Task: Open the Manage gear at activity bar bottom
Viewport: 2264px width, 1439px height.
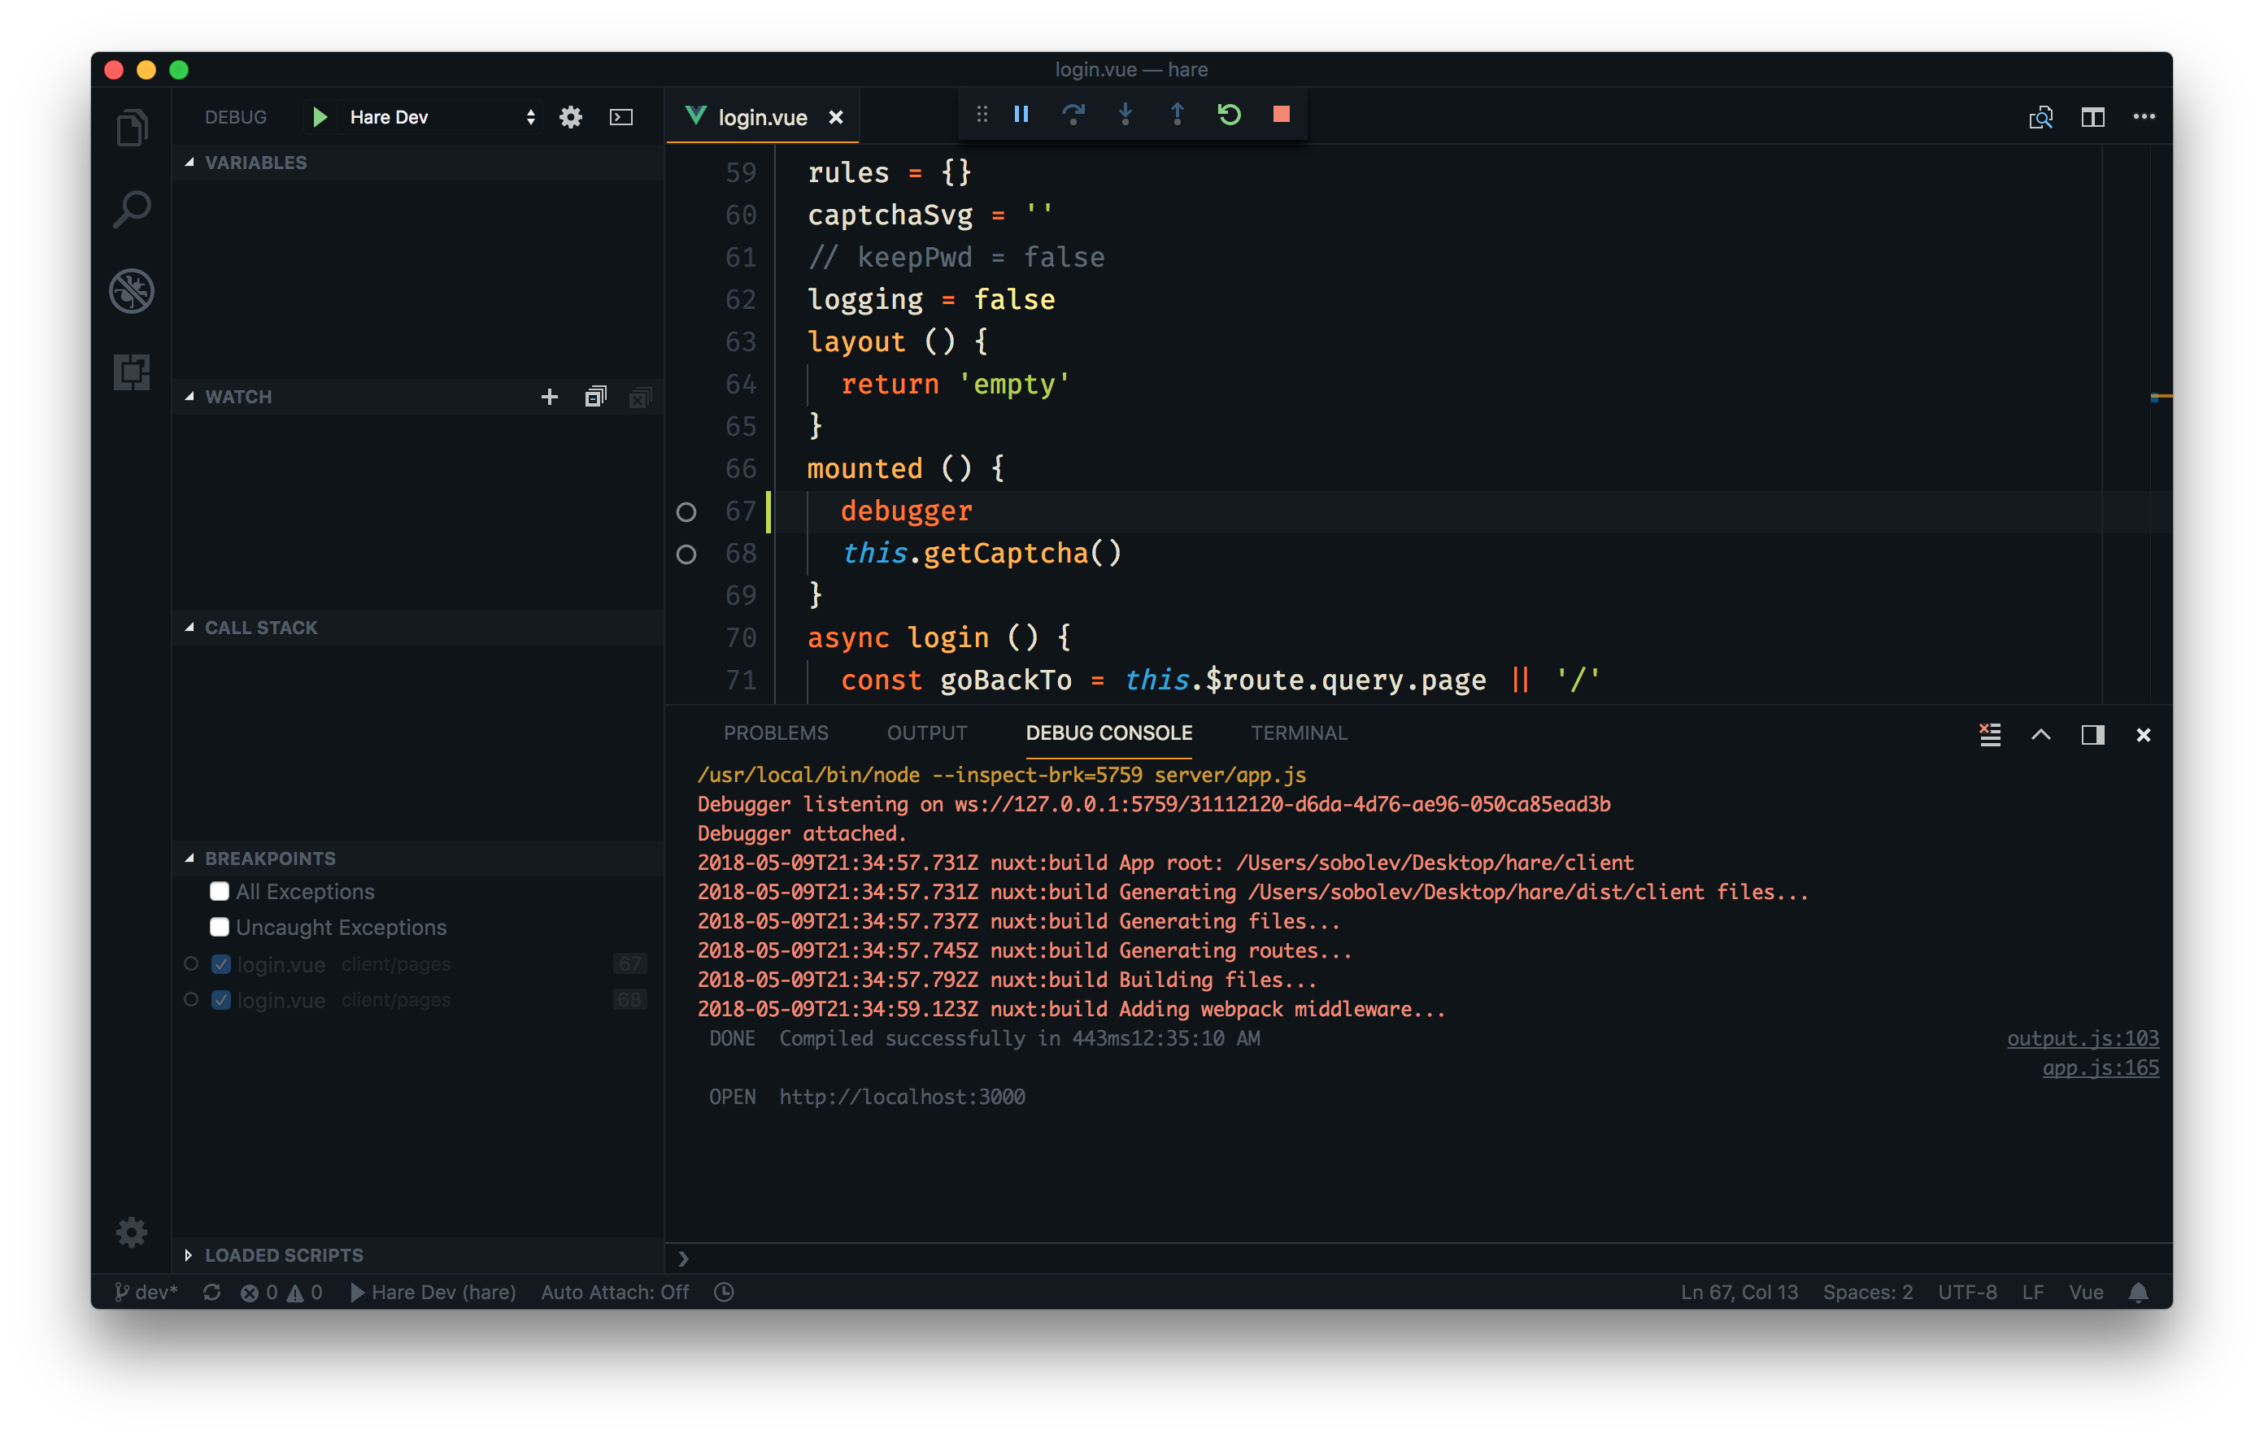Action: [x=132, y=1232]
